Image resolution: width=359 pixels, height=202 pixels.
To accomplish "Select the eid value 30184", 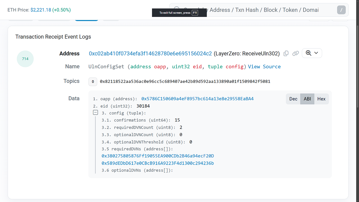I will click(143, 106).
